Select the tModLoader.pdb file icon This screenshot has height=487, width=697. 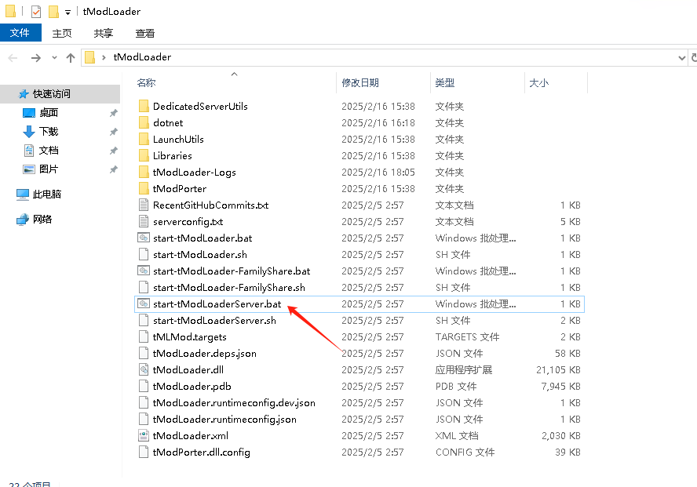coord(144,386)
